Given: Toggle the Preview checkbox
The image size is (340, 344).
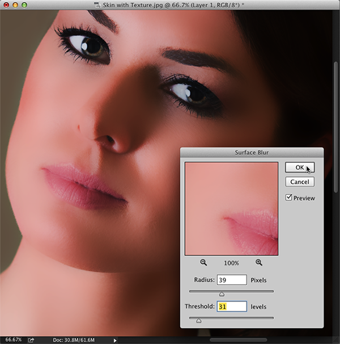Looking at the screenshot, I should coord(289,198).
